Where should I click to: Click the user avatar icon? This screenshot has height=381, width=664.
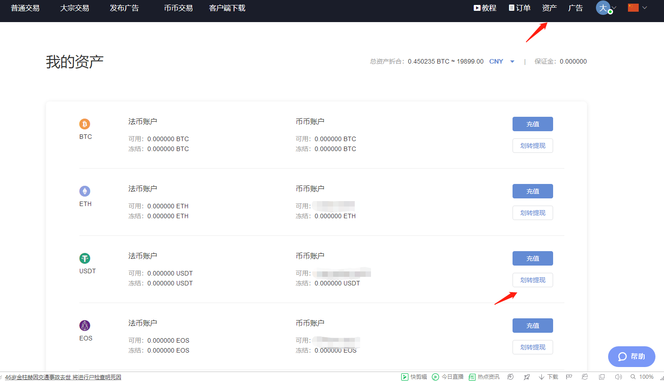603,8
